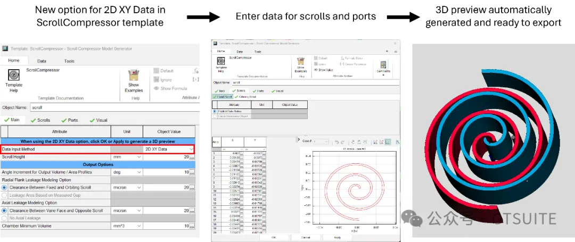Switch to Data tab in left window
Viewport: 575px width, 242px height.
42,61
